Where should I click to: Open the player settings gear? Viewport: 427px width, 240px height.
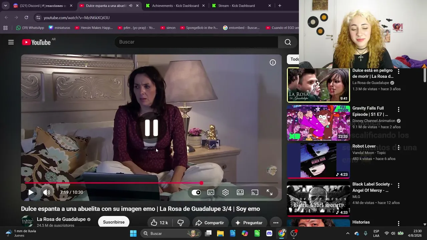tap(226, 192)
